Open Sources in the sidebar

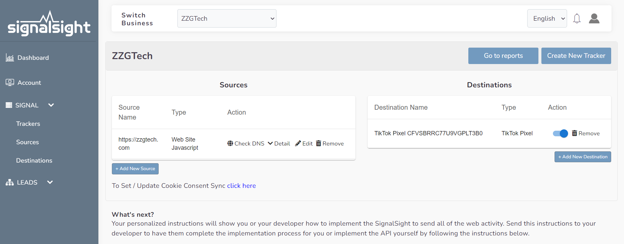(x=27, y=142)
